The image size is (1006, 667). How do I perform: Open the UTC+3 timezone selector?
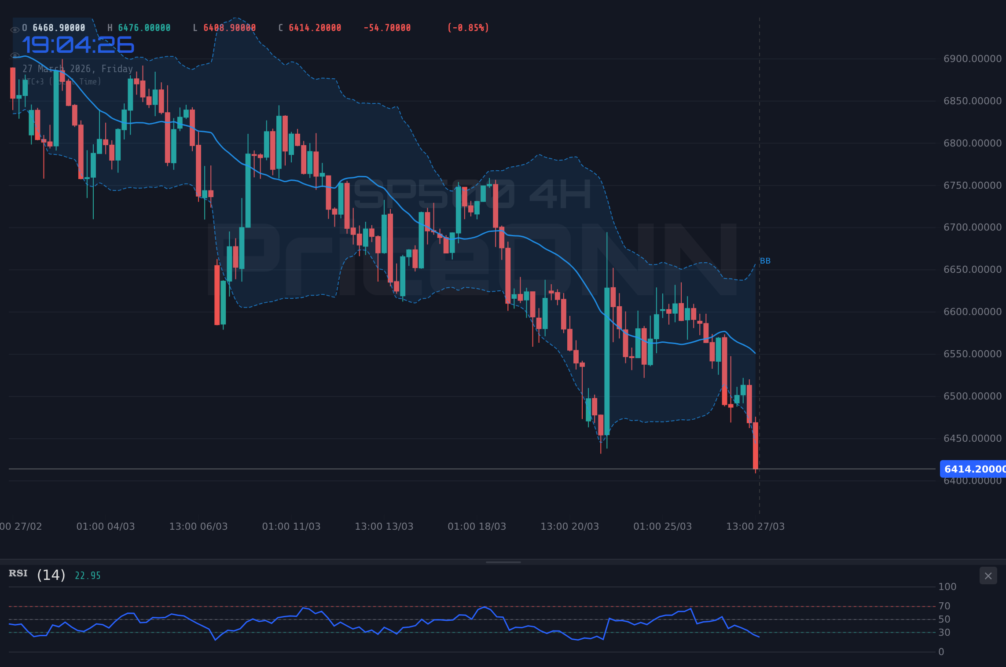click(x=62, y=81)
